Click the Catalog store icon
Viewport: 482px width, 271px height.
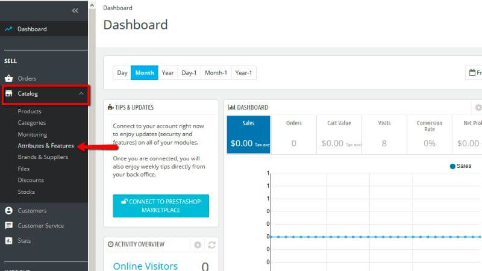pyautogui.click(x=8, y=93)
